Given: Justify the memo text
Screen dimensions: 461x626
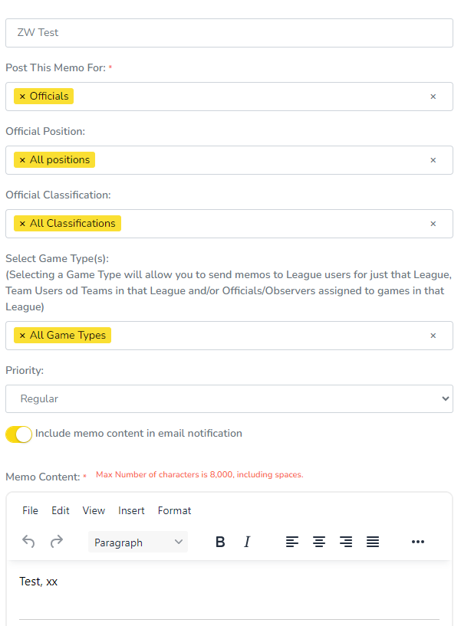Looking at the screenshot, I should coord(373,542).
